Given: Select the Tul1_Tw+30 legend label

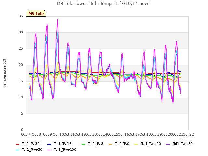Looking at the screenshot, I should pos(183,144).
